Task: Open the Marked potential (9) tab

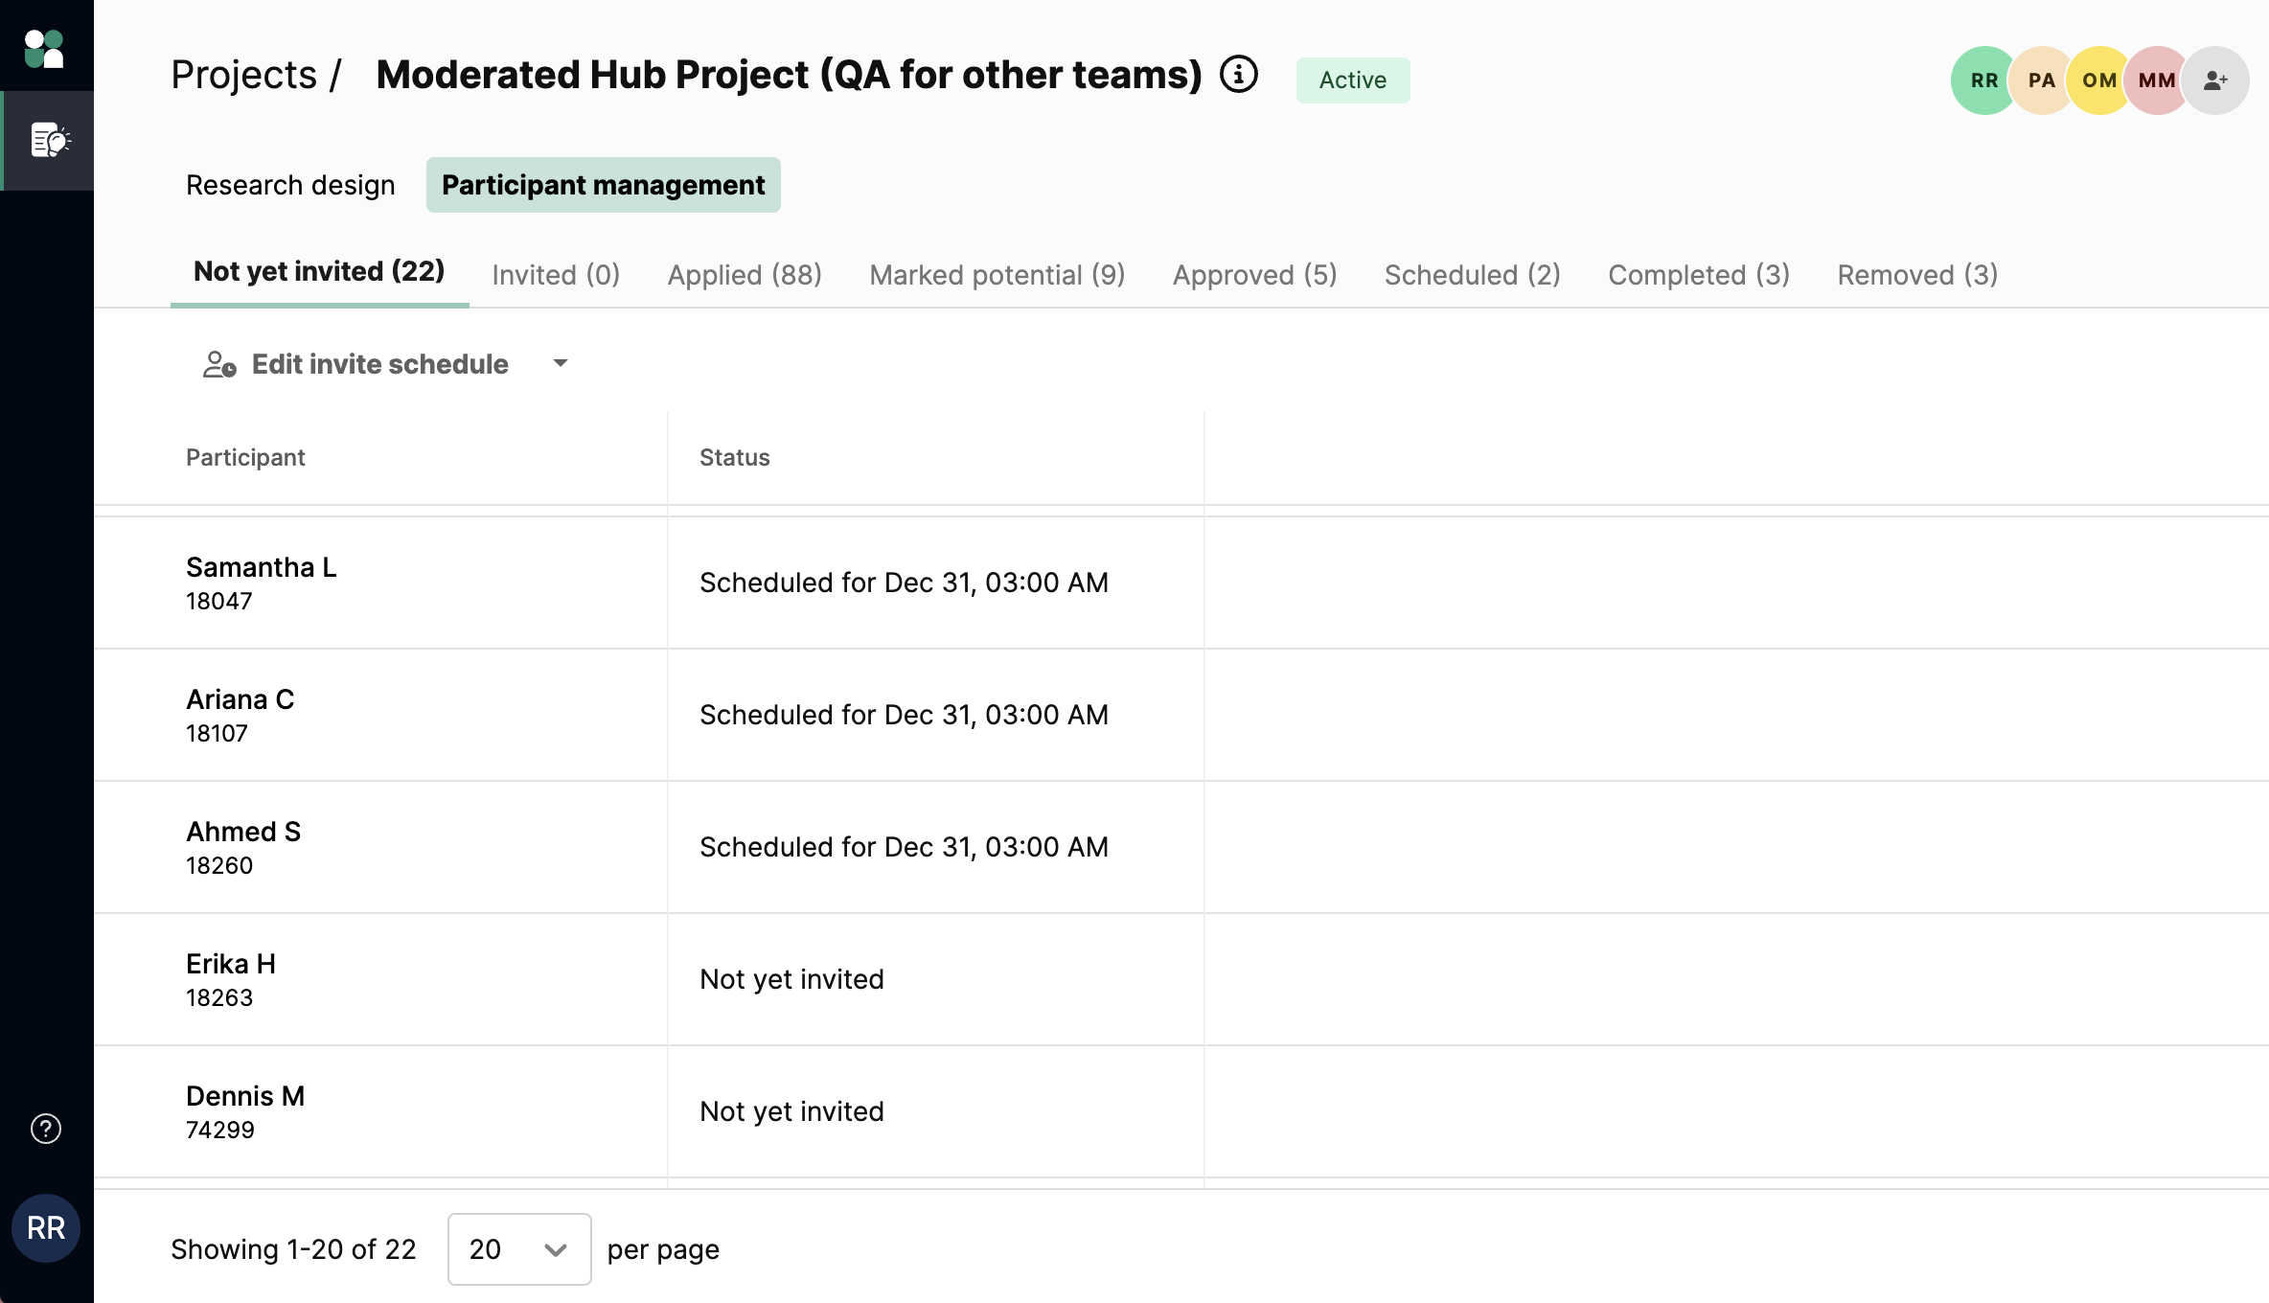Action: pos(997,275)
